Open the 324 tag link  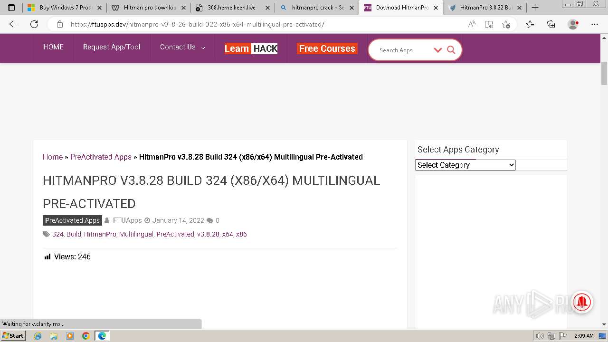58,234
